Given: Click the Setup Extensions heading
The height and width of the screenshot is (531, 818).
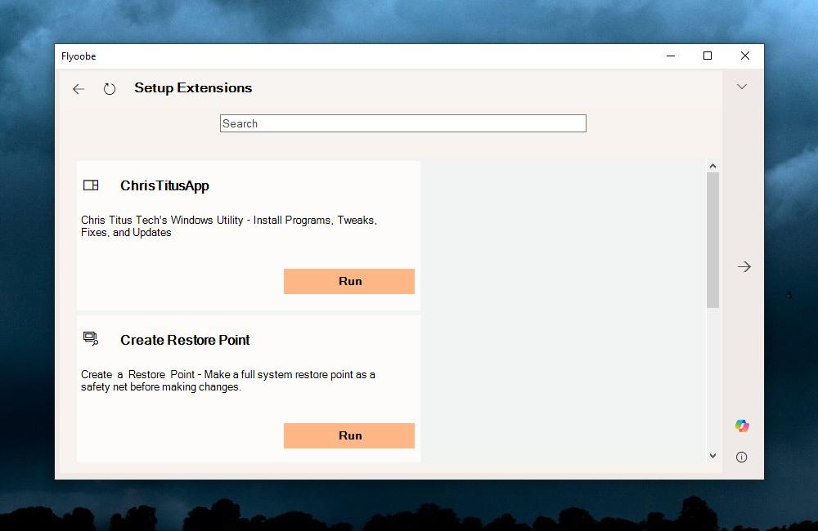Looking at the screenshot, I should [193, 87].
